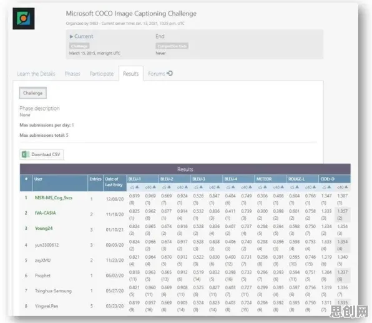This screenshot has height=323, width=372.
Task: Switch to the Phases tab
Action: click(72, 74)
